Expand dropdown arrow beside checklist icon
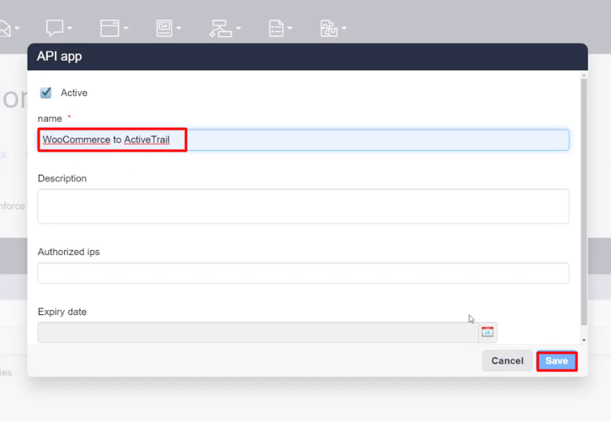This screenshot has height=421, width=611. click(x=290, y=28)
